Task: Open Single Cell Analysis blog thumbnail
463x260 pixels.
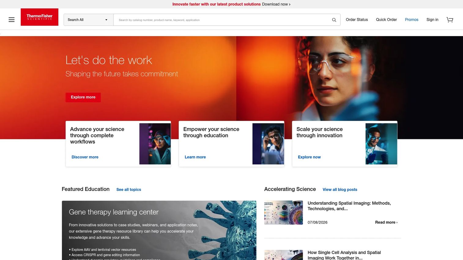Action: (x=283, y=255)
